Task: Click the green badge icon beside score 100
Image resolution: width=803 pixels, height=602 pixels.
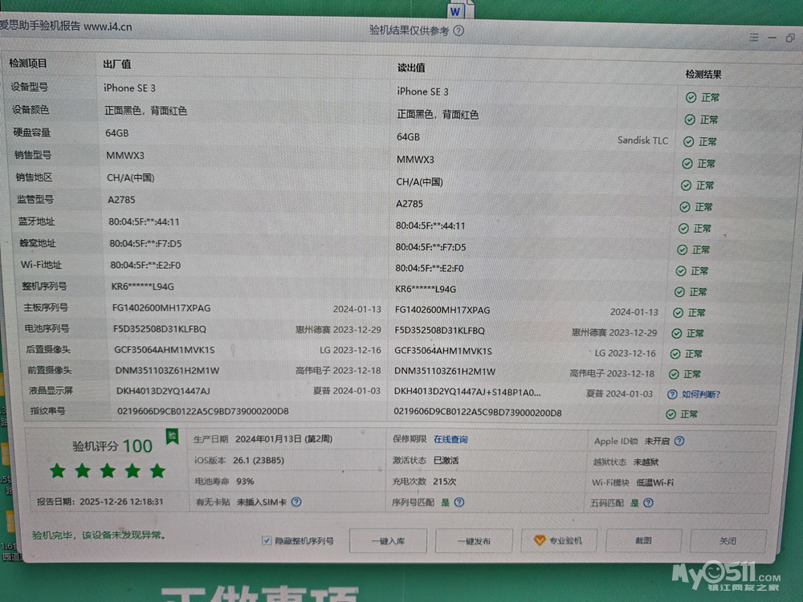Action: pyautogui.click(x=172, y=436)
